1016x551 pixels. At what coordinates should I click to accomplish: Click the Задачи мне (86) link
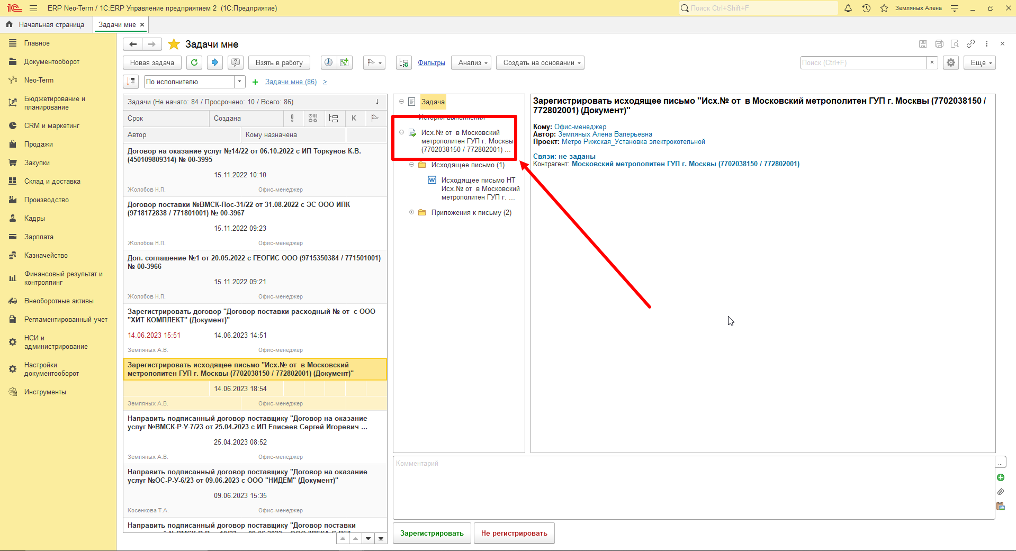pos(291,82)
